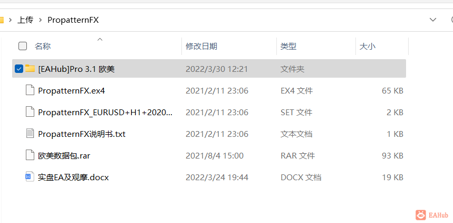Screen dimensions: 453x223
Task: Sort files by 类型 column
Action: pyautogui.click(x=316, y=46)
